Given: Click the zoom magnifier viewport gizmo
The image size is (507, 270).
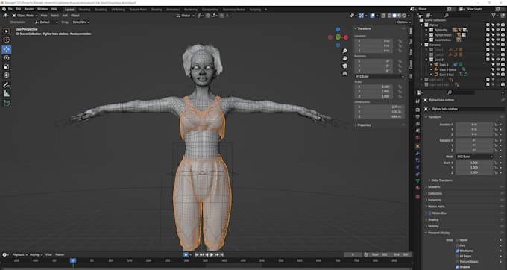Looking at the screenshot, I should click(x=344, y=51).
